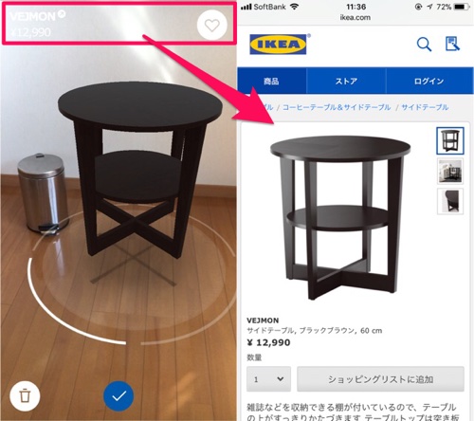The height and width of the screenshot is (421, 474).
Task: Select the third close-up thumbnail
Action: pos(450,201)
